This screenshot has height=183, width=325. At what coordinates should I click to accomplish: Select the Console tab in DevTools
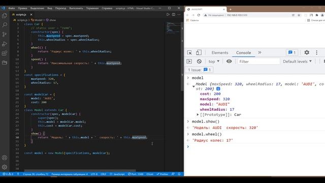click(244, 53)
